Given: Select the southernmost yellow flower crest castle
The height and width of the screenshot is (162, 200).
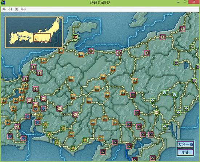Looking at the screenshot, I should click(73, 148).
